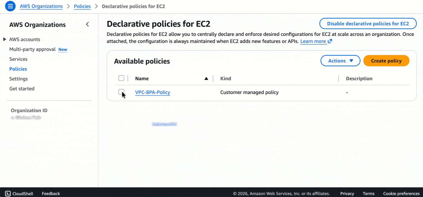Image resolution: width=423 pixels, height=197 pixels.
Task: Open Settings in the sidebar
Action: [x=19, y=79]
